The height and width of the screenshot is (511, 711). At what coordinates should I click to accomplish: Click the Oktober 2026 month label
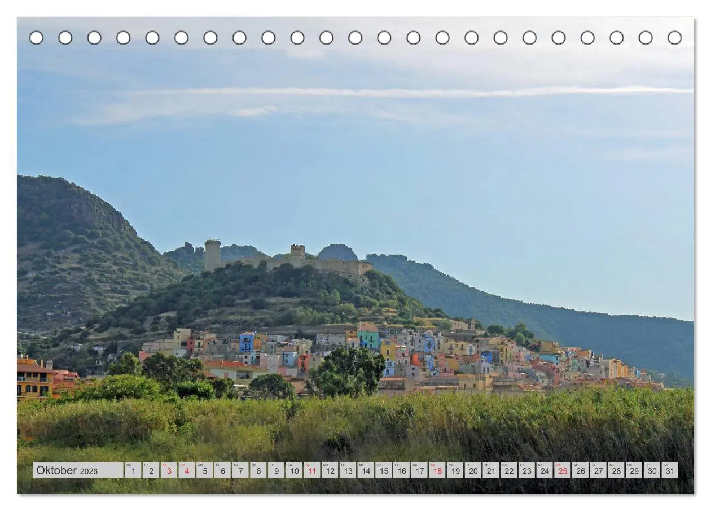click(78, 470)
